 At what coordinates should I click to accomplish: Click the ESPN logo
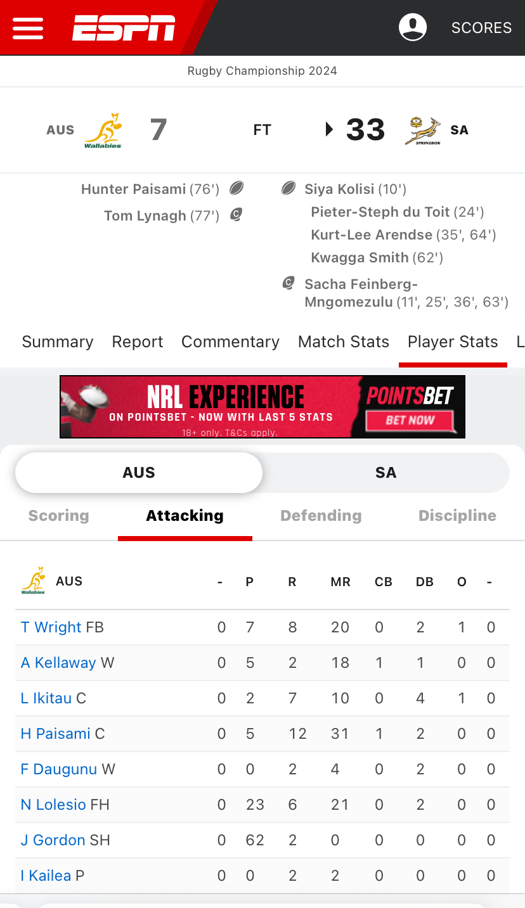point(124,28)
